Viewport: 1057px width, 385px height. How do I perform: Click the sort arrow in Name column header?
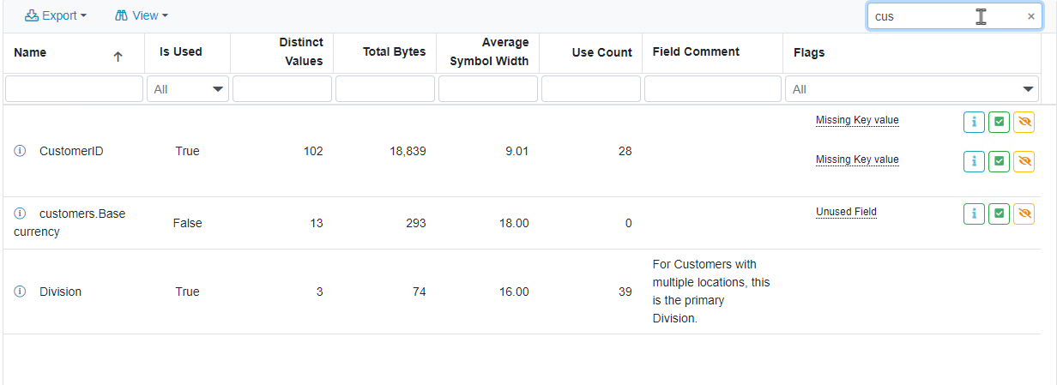tap(118, 57)
